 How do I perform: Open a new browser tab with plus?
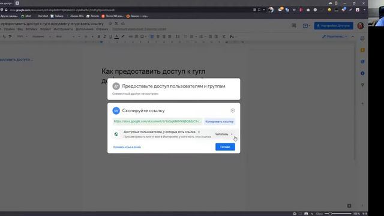click(x=17, y=3)
